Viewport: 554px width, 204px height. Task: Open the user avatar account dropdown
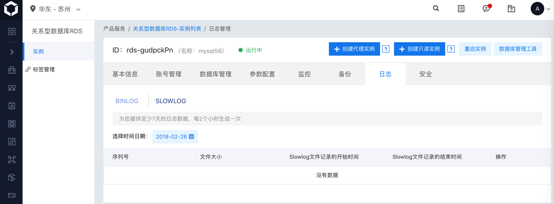pos(540,9)
